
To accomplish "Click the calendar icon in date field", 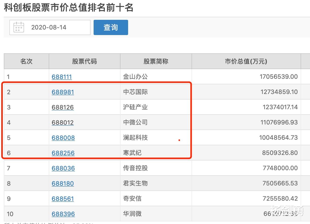I will (x=19, y=27).
